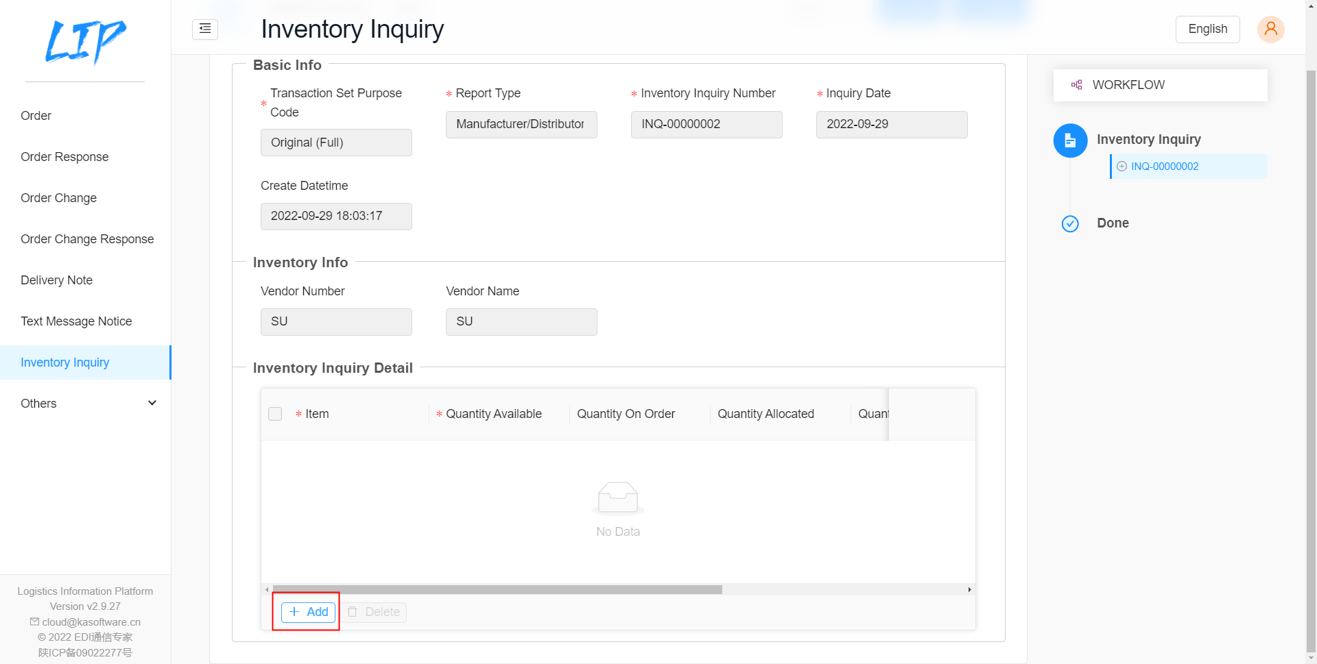
Task: Click the Inquiry Date field
Action: 891,125
